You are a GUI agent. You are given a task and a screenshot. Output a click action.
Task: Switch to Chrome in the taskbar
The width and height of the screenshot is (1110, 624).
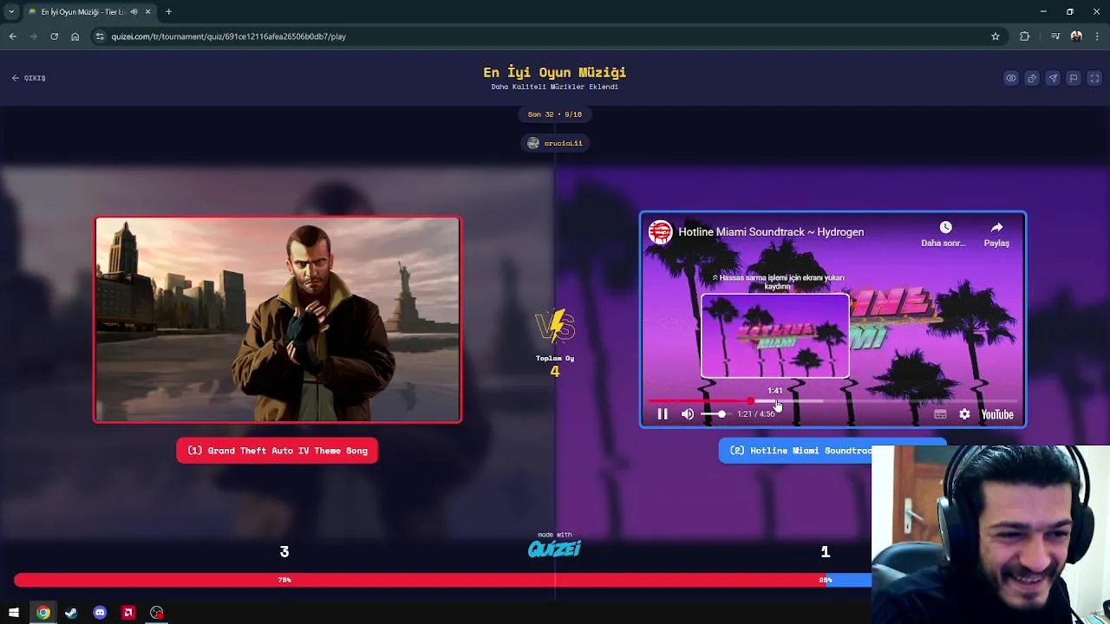click(x=42, y=613)
